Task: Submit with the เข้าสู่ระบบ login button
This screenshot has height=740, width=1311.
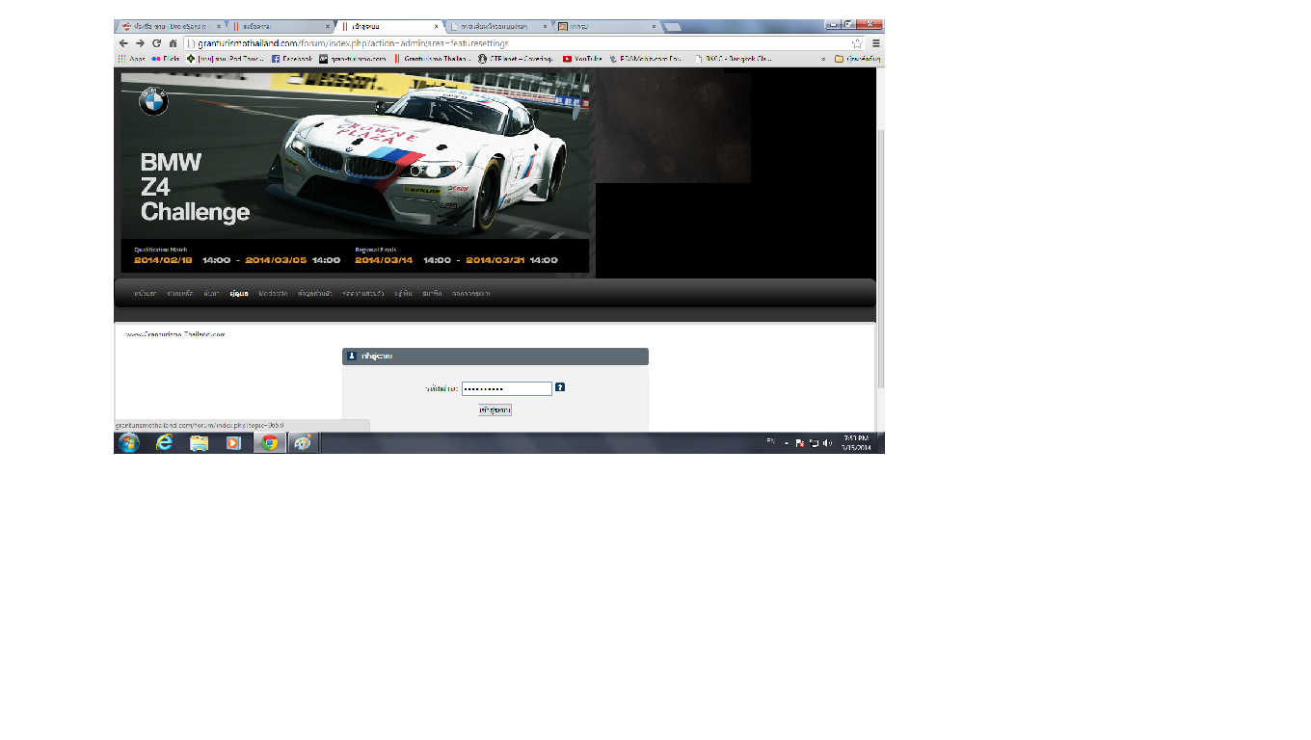Action: click(x=495, y=410)
